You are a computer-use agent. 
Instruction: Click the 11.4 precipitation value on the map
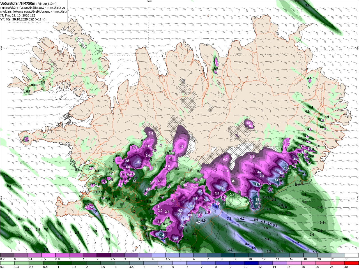click(x=287, y=168)
